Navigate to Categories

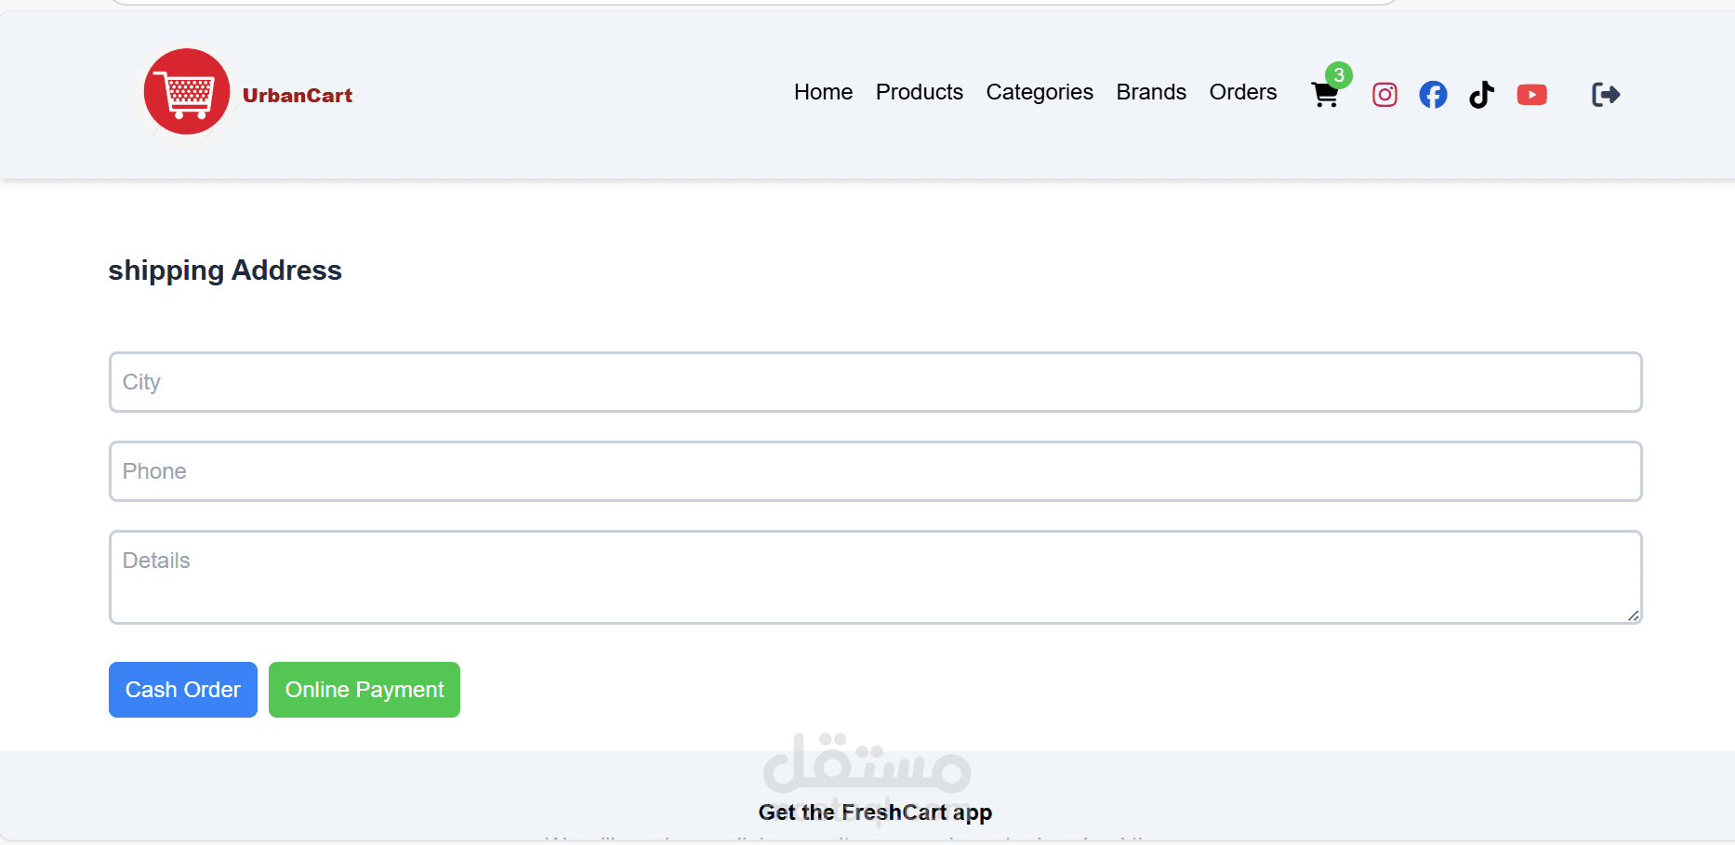(x=1039, y=92)
